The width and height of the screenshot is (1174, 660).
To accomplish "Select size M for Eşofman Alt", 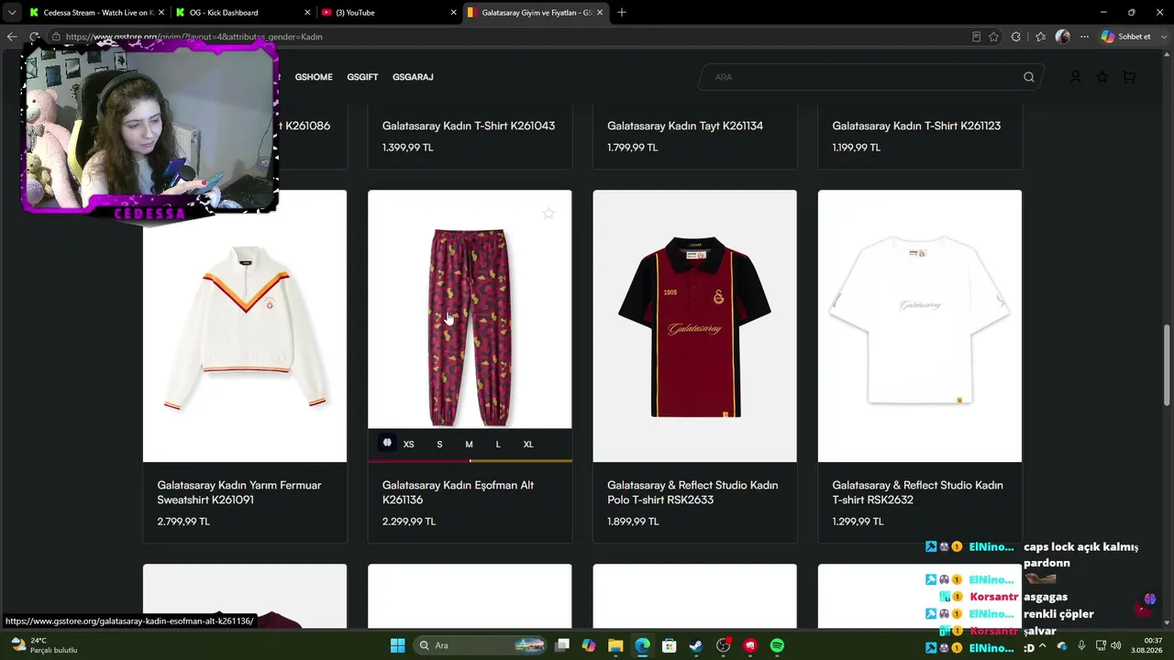I will pos(469,445).
